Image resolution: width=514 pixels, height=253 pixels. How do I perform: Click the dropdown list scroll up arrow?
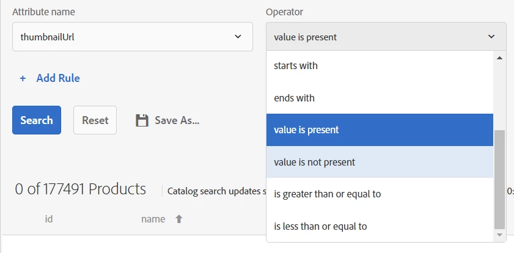(499, 58)
